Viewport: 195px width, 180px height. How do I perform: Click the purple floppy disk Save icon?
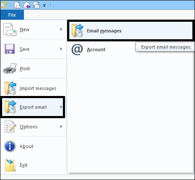10,49
